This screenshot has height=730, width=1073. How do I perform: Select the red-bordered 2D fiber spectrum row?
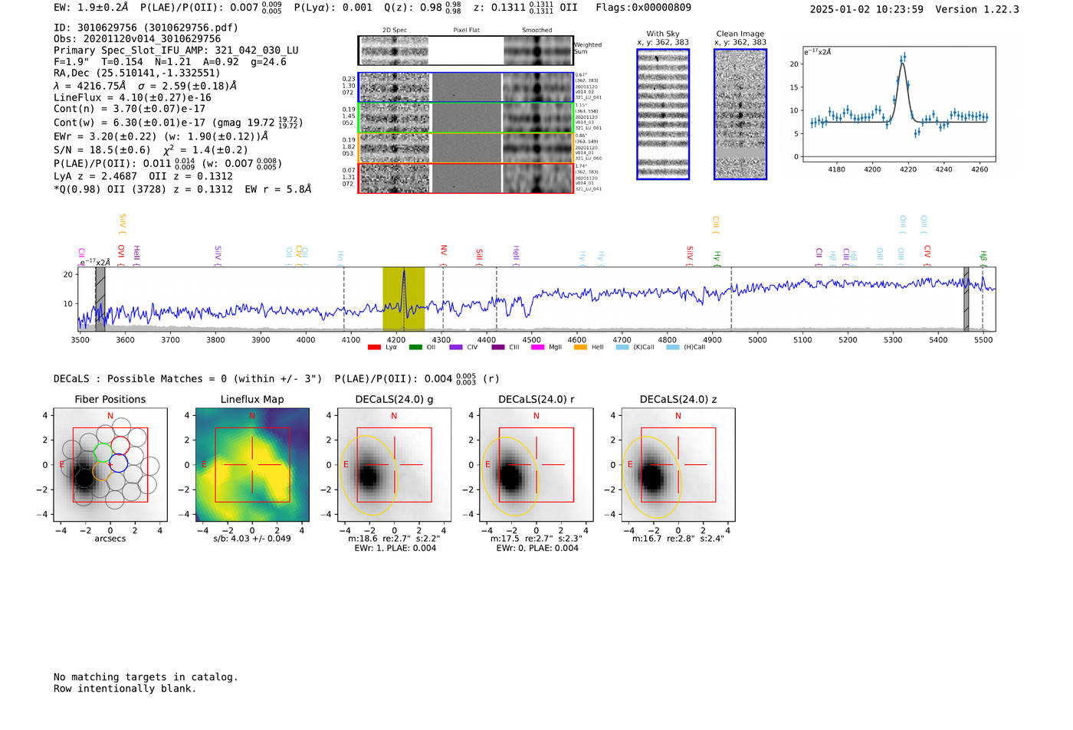[465, 178]
